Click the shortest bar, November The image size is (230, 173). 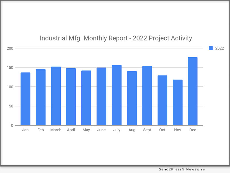point(177,102)
